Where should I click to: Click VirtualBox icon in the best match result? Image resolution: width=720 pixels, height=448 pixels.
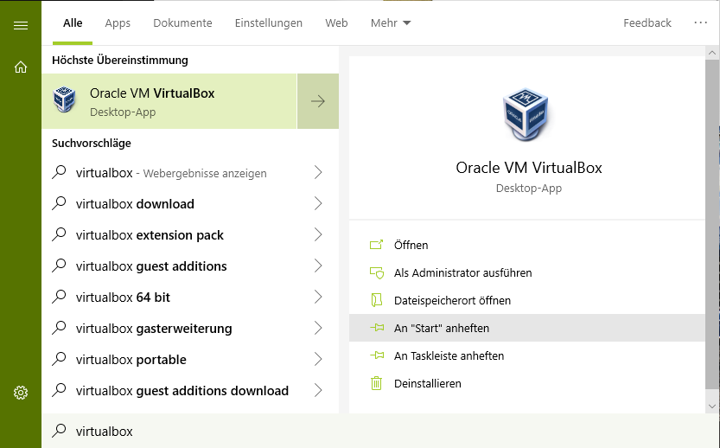(x=64, y=99)
